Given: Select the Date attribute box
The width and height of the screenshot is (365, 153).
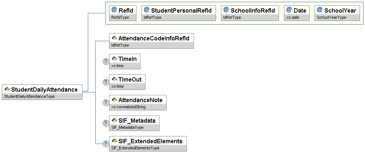Looking at the screenshot, I should tap(299, 10).
